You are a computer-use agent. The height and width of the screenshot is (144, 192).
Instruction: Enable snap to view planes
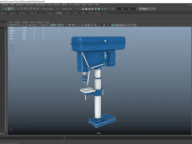pyautogui.click(x=34, y=9)
